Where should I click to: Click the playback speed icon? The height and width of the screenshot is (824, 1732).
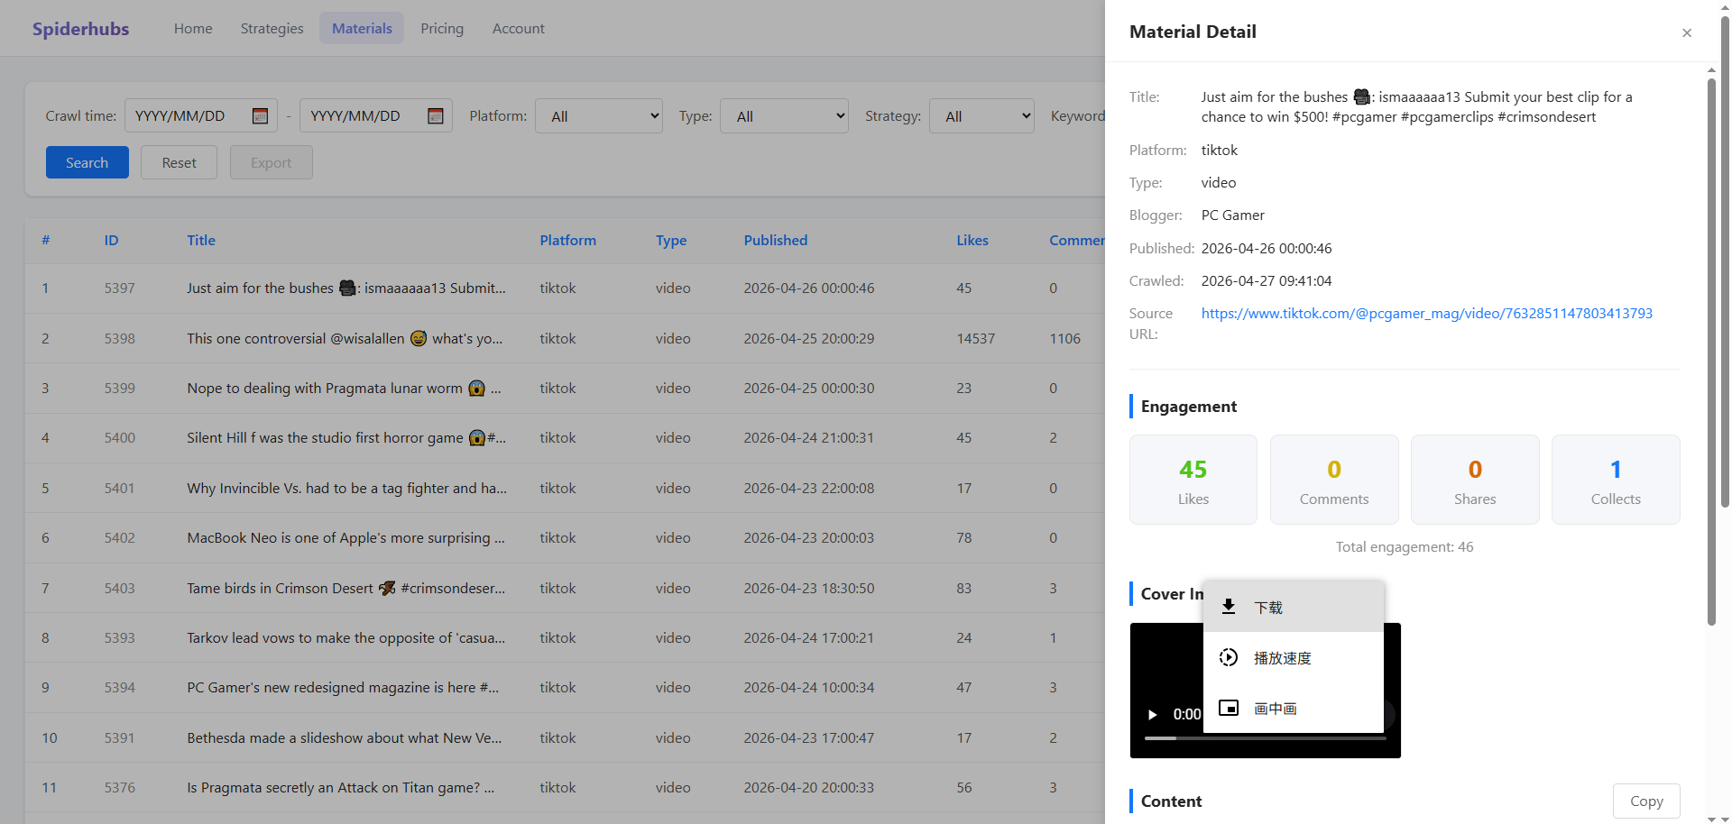1228,657
